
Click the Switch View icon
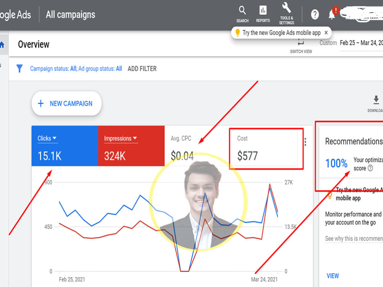[x=301, y=43]
